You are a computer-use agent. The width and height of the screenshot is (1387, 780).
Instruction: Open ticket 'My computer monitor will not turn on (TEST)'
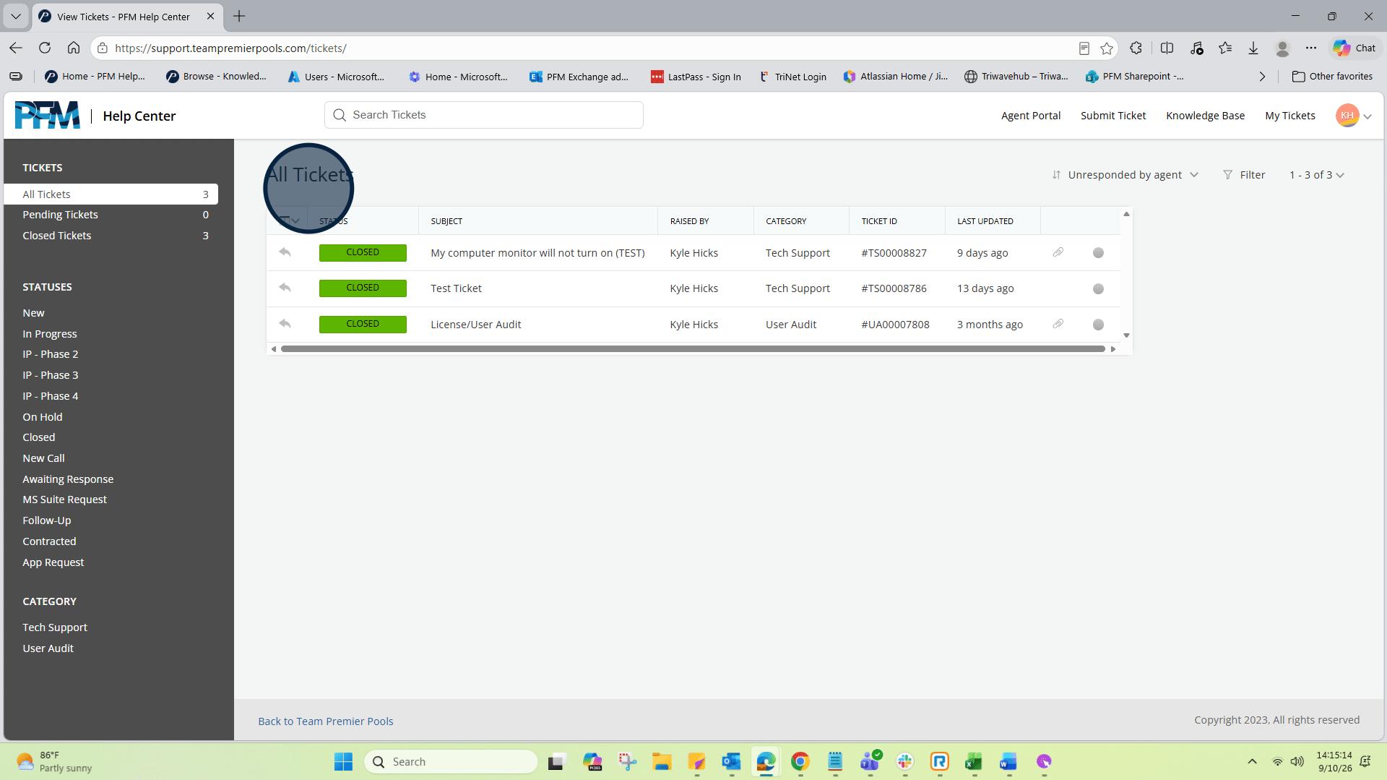(x=537, y=253)
